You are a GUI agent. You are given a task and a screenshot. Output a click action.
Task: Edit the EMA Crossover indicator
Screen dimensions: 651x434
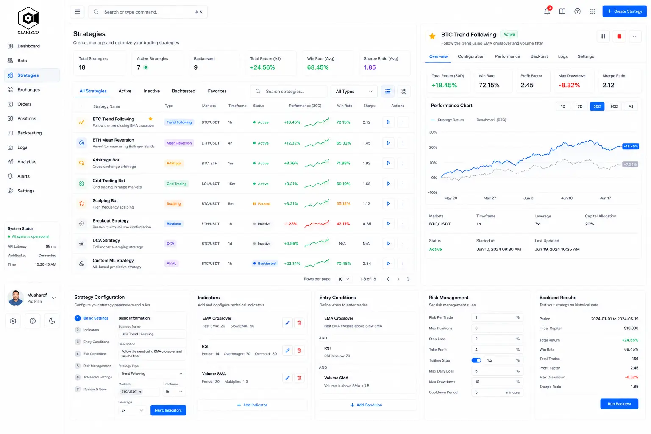click(x=287, y=323)
